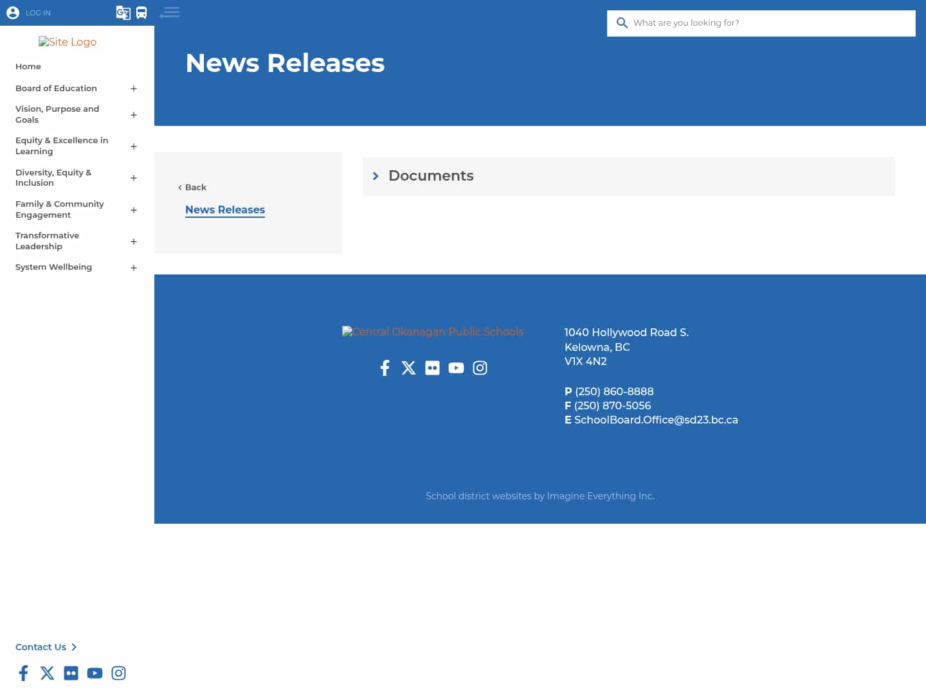Click the bus transportation icon
Viewport: 926px width, 694px height.
141,12
